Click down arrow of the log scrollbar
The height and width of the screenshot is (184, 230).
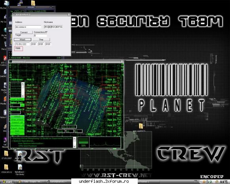[74, 146]
